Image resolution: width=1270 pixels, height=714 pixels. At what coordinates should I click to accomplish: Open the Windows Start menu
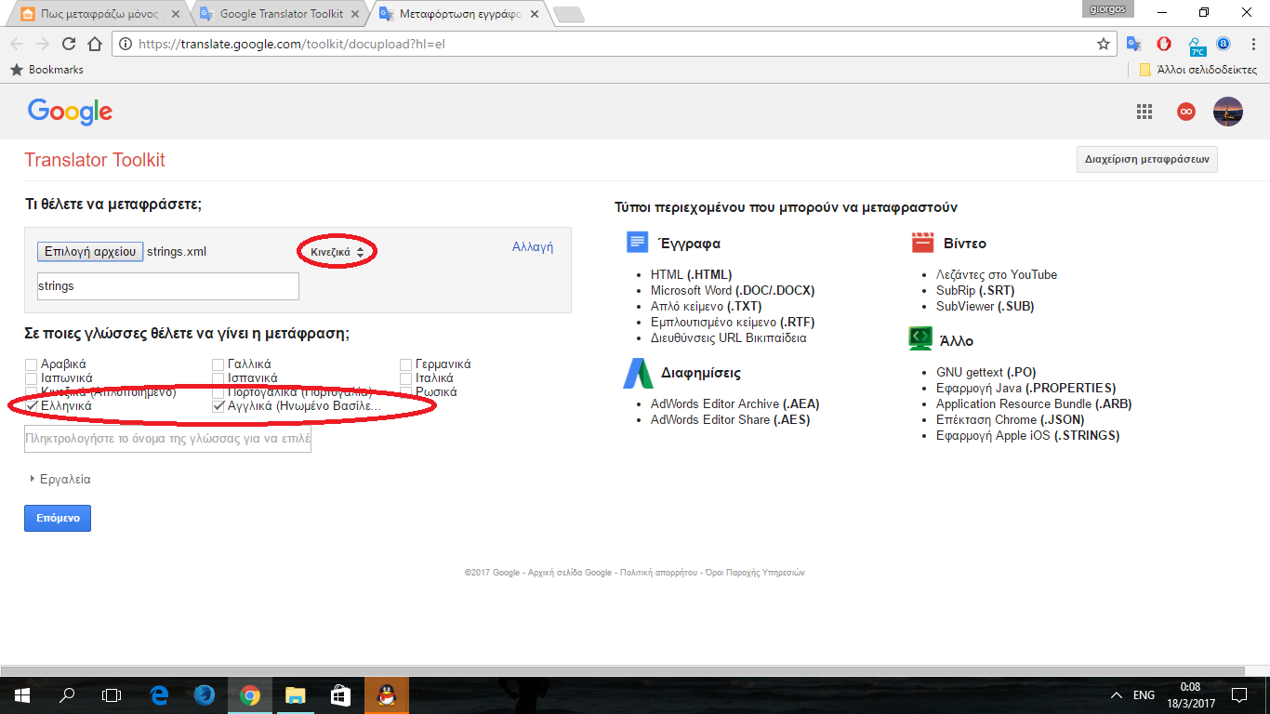point(21,695)
